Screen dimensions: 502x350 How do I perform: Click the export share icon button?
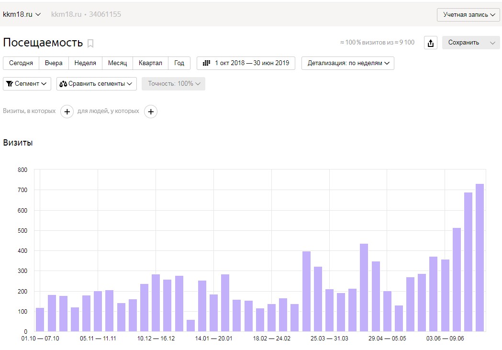click(431, 43)
